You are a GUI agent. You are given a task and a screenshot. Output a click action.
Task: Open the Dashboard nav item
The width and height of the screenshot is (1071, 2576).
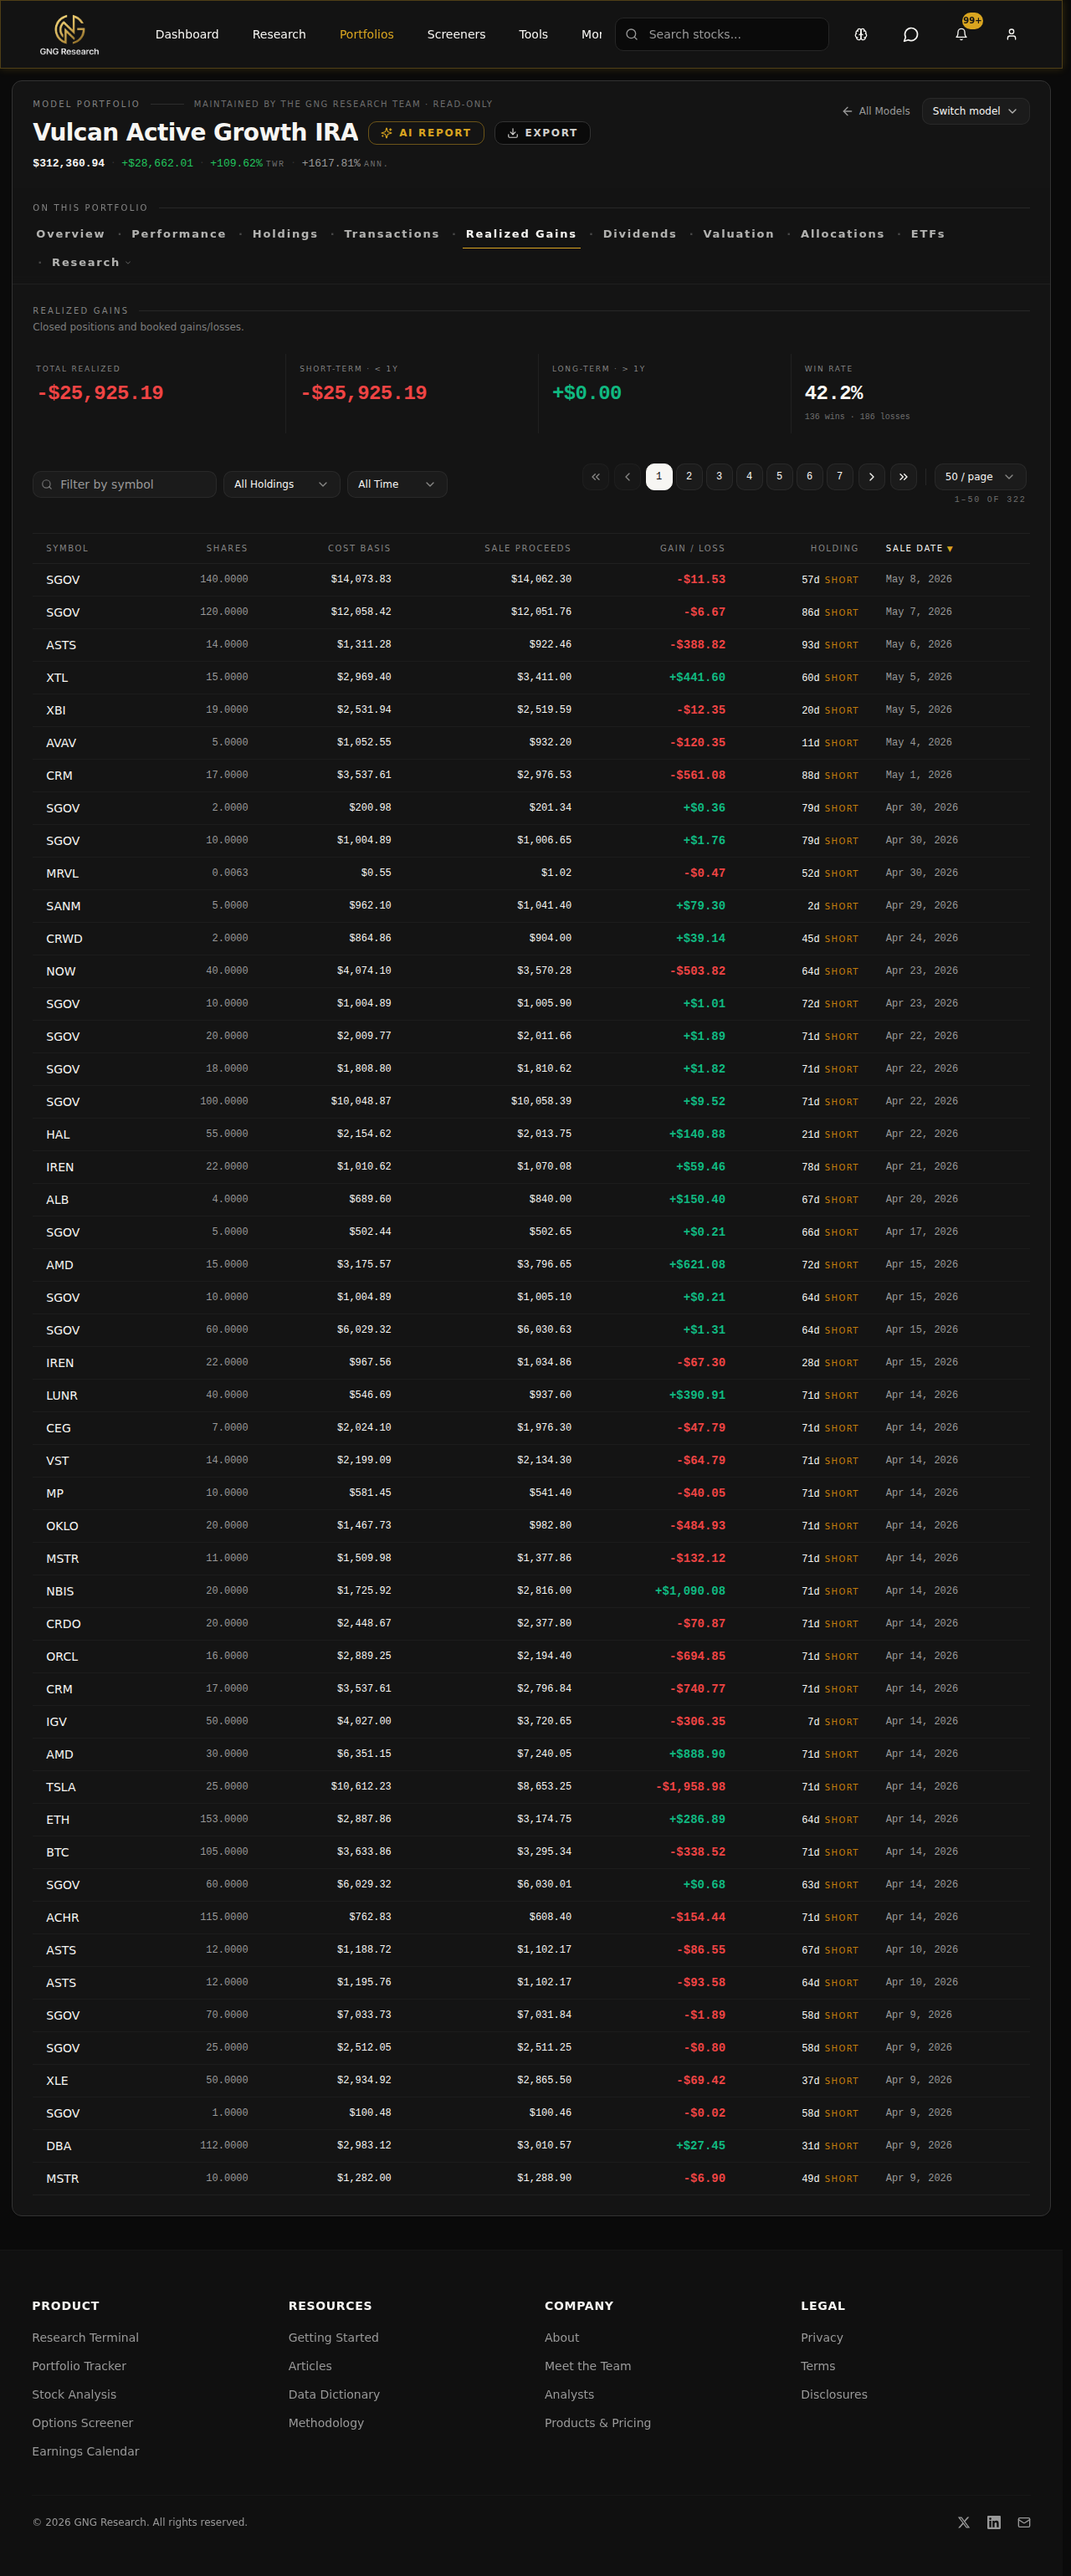coord(187,34)
